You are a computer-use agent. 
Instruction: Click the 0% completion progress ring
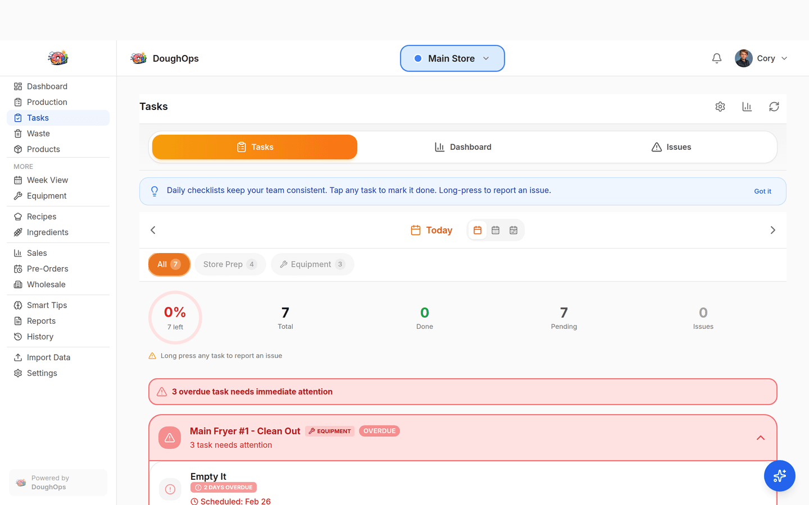click(x=175, y=317)
